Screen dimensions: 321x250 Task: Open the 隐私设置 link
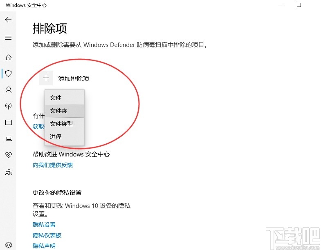(x=44, y=225)
